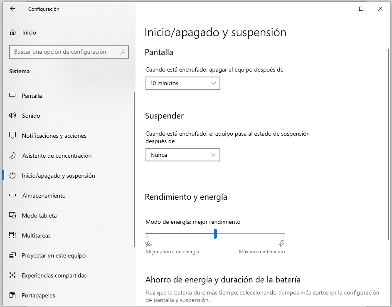
Task: Click the sidebar vertical scrollbar
Action: coord(134,170)
